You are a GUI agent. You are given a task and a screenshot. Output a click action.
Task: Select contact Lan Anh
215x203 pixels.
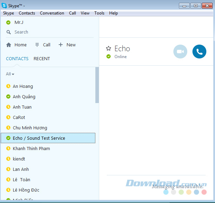point(48,169)
